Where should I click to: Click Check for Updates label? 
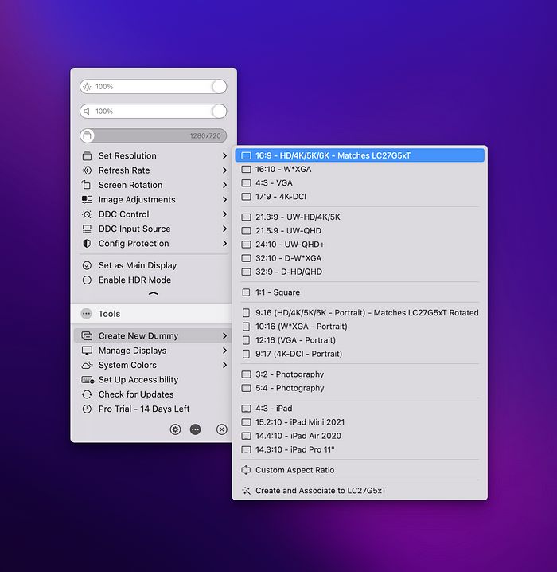pyautogui.click(x=136, y=394)
